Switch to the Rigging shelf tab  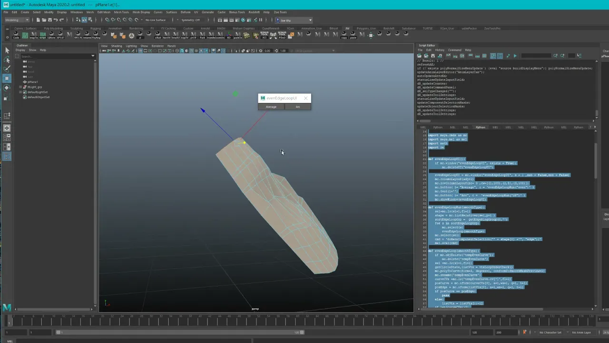click(x=96, y=28)
